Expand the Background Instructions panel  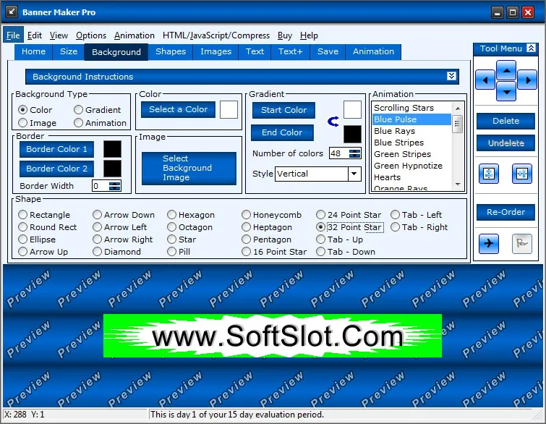click(451, 76)
